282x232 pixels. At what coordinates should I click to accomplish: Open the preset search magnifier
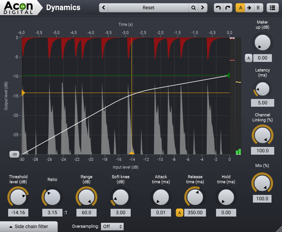(x=193, y=8)
